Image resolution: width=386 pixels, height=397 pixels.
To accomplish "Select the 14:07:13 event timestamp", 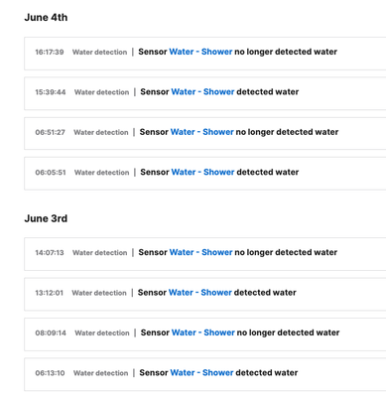I will (x=50, y=253).
